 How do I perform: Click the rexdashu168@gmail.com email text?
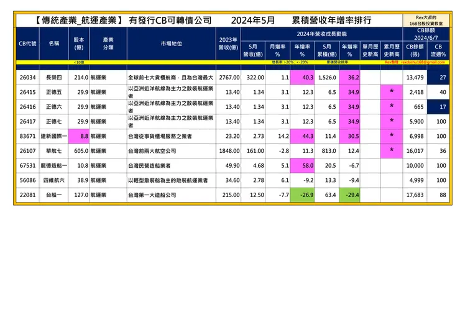(423, 62)
